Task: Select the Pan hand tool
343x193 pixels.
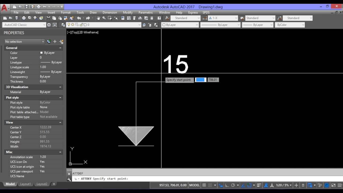Action: point(98,18)
